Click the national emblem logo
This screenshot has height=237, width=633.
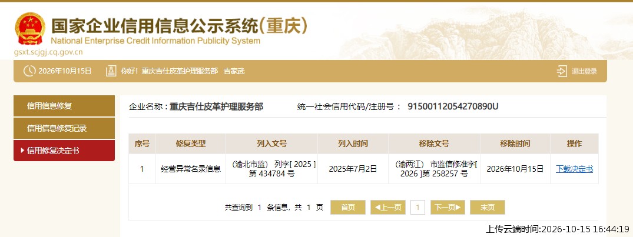coord(30,29)
